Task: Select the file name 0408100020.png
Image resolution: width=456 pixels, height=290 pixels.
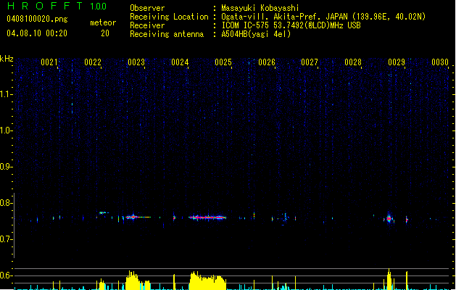Action: coord(37,19)
